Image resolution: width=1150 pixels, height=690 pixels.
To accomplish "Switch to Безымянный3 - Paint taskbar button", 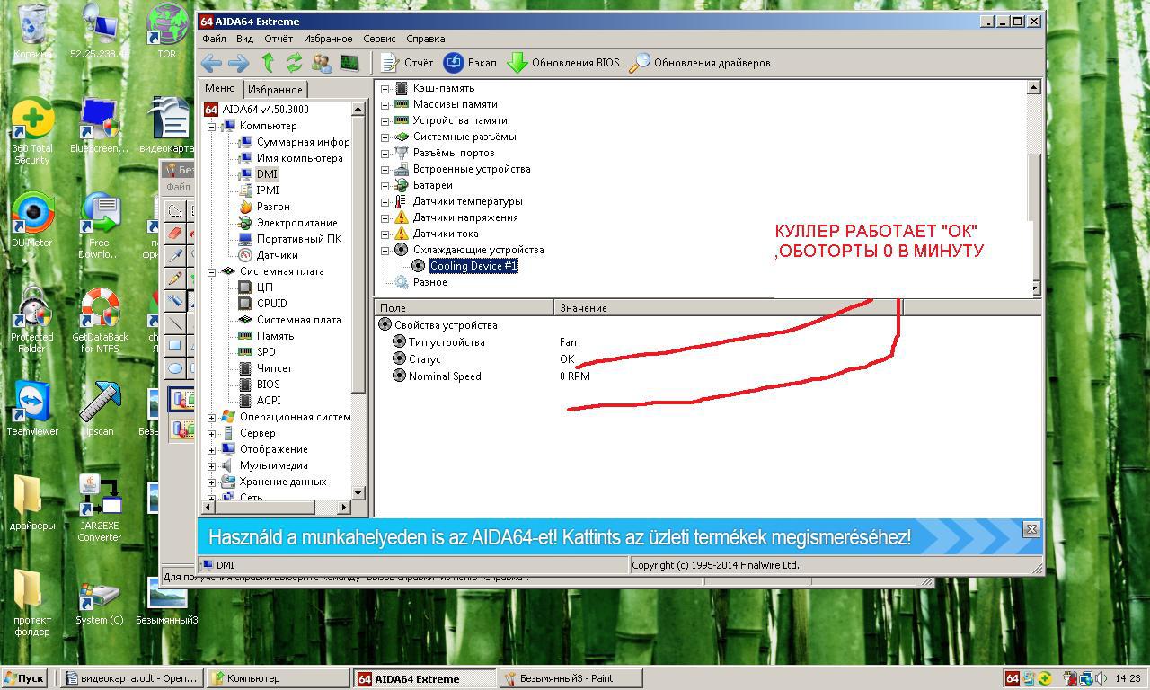I will pyautogui.click(x=571, y=678).
